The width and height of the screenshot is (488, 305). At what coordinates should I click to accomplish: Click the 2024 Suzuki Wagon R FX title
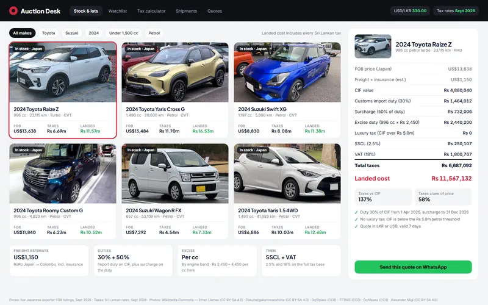click(154, 210)
